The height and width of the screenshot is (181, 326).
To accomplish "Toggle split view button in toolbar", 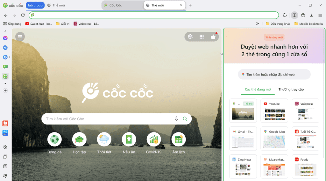I will [294, 15].
